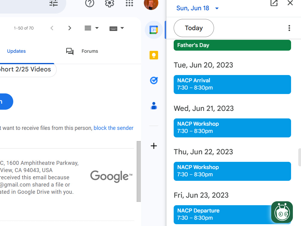
Task: Expand calendar date picker arrow
Action: pyautogui.click(x=217, y=8)
